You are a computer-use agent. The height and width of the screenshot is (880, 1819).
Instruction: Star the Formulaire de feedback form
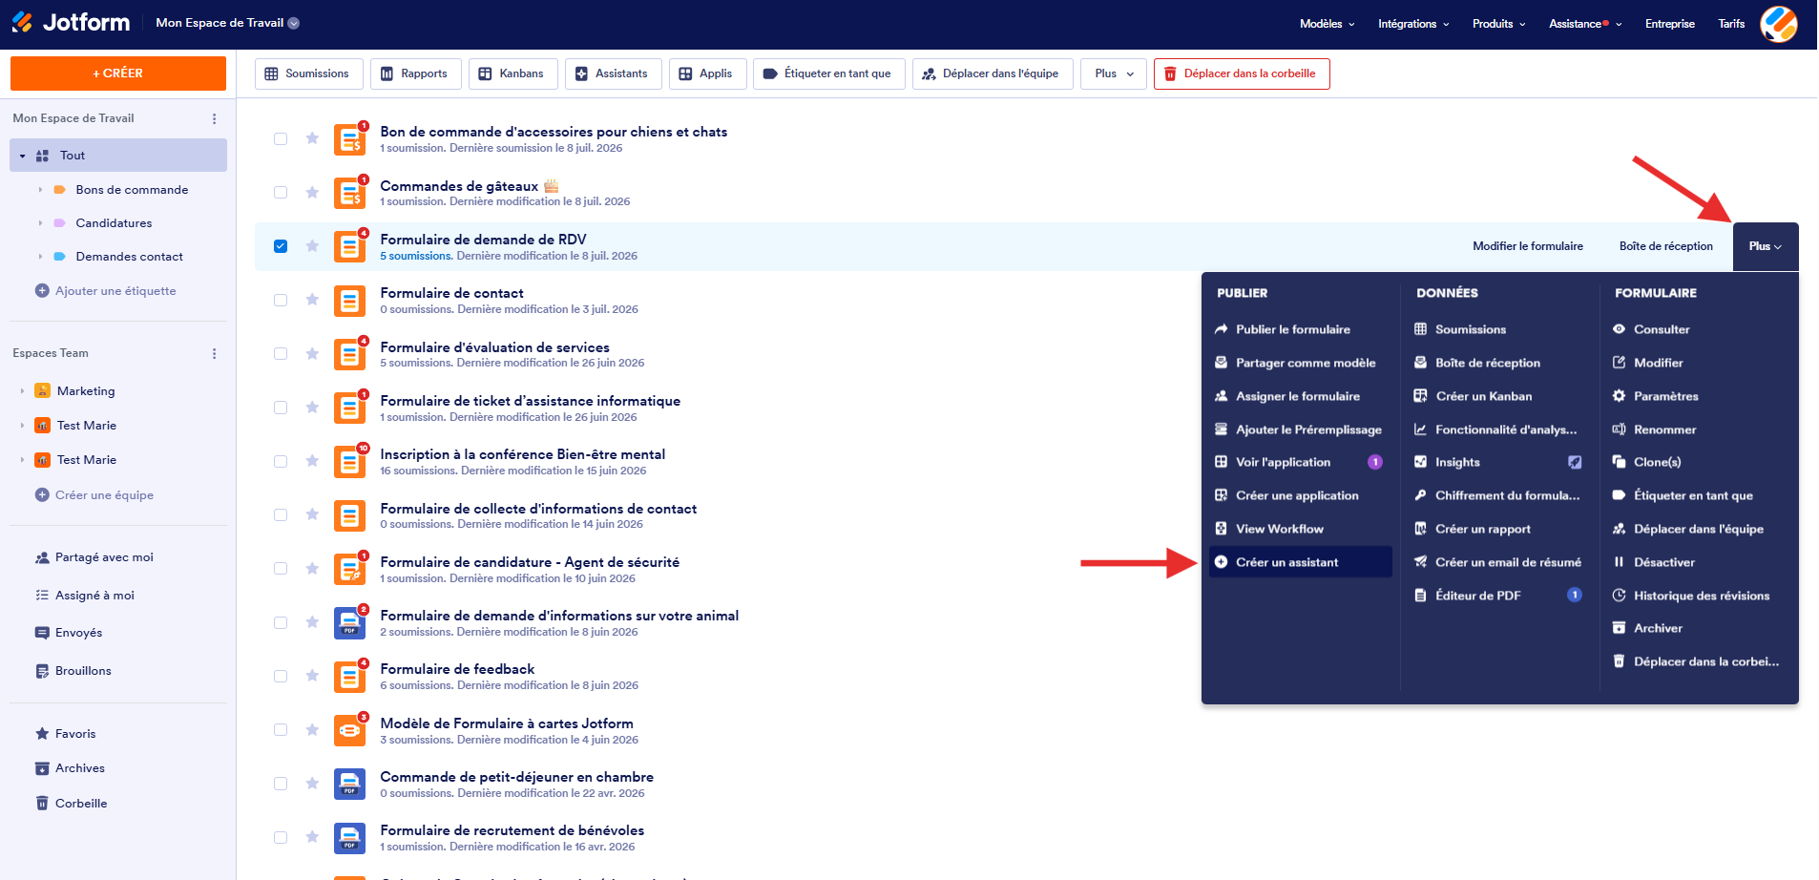point(312,676)
